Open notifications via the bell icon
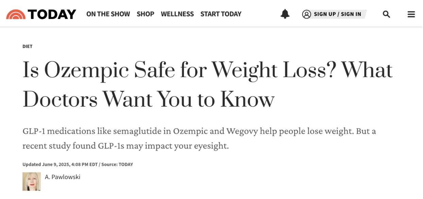The height and width of the screenshot is (199, 423). tap(285, 14)
